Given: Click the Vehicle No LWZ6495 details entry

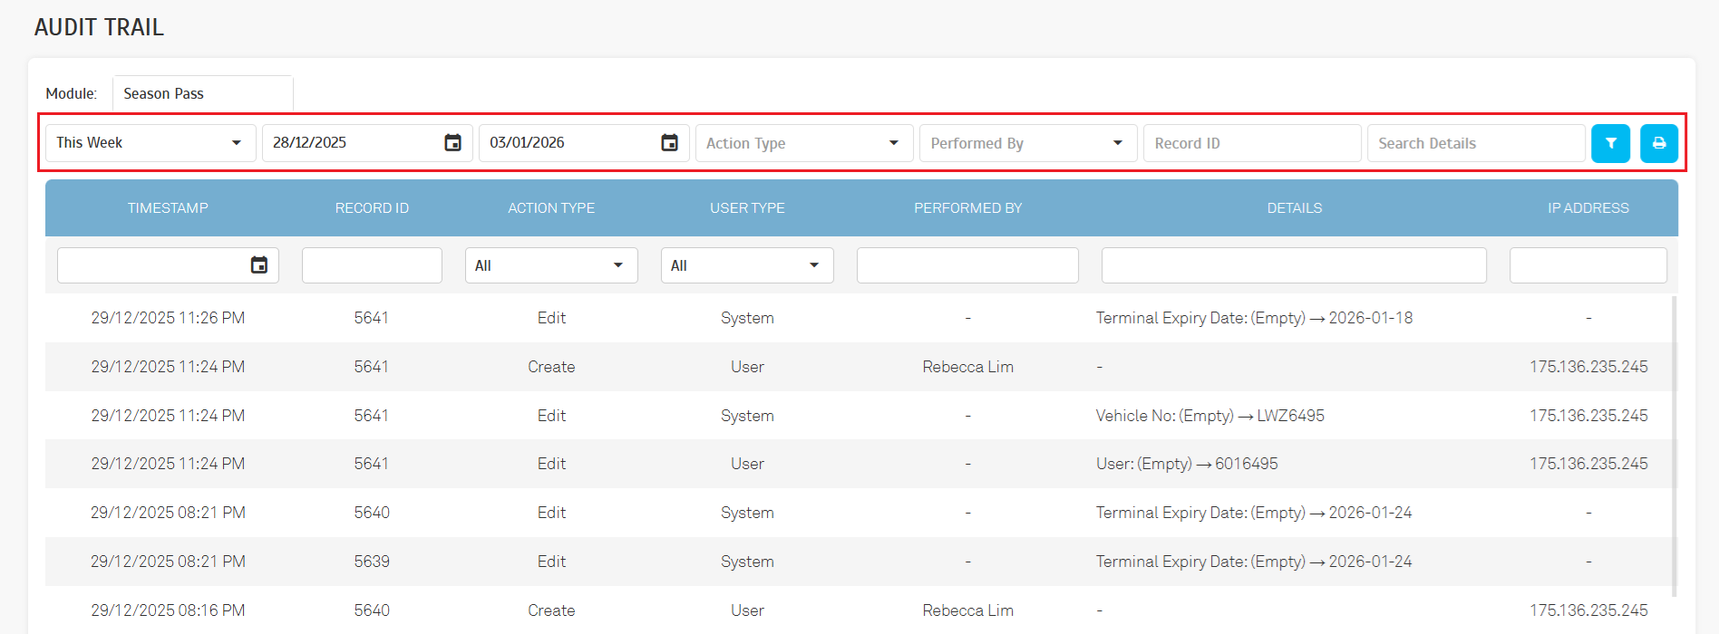Looking at the screenshot, I should point(1209,416).
